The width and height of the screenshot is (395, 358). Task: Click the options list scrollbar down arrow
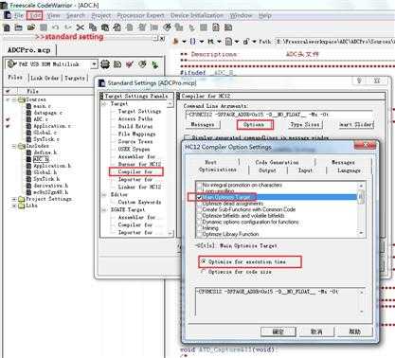click(361, 233)
